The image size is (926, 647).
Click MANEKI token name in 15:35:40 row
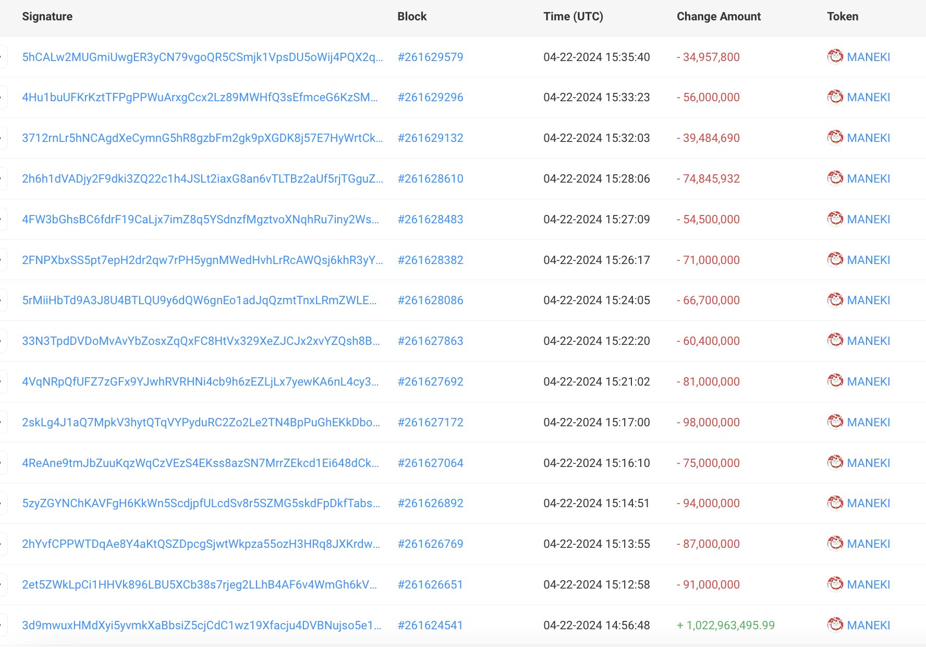[869, 57]
